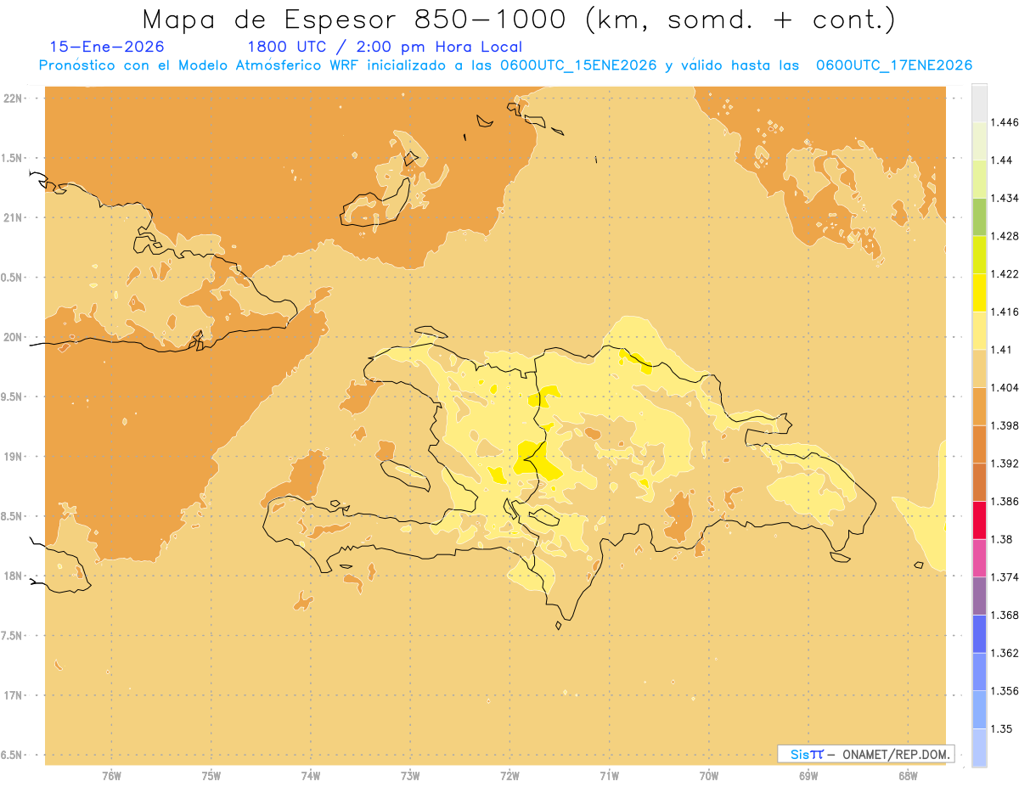Click the longitude label '76W'
Image resolution: width=1019 pixels, height=787 pixels.
point(111,776)
